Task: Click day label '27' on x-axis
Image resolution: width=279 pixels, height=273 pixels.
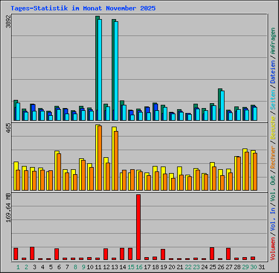Action: 229,267
